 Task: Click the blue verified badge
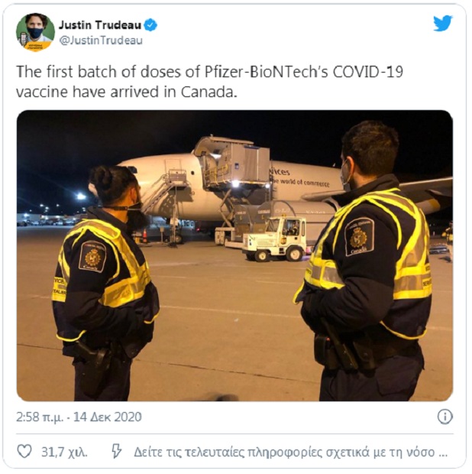(150, 24)
